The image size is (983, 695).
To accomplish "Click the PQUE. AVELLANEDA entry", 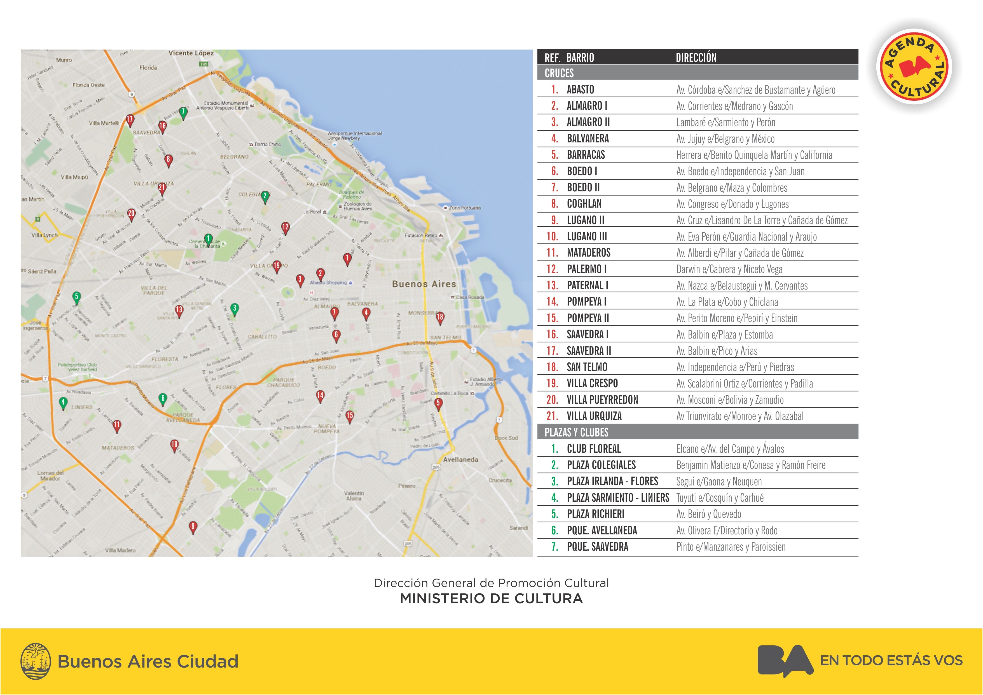I will [698, 530].
